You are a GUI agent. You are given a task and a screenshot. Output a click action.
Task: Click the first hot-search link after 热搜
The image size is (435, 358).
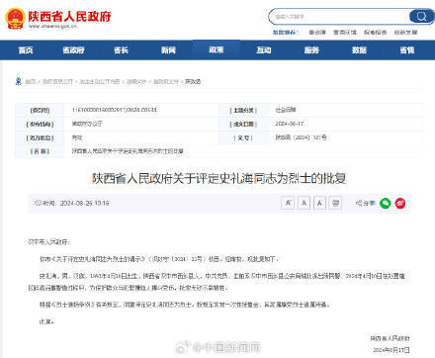tap(317, 33)
